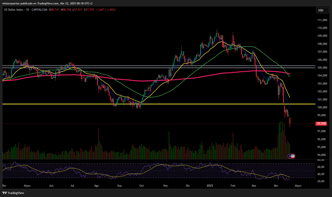
Task: Click the 107,000 price axis label
Action: (x=323, y=52)
